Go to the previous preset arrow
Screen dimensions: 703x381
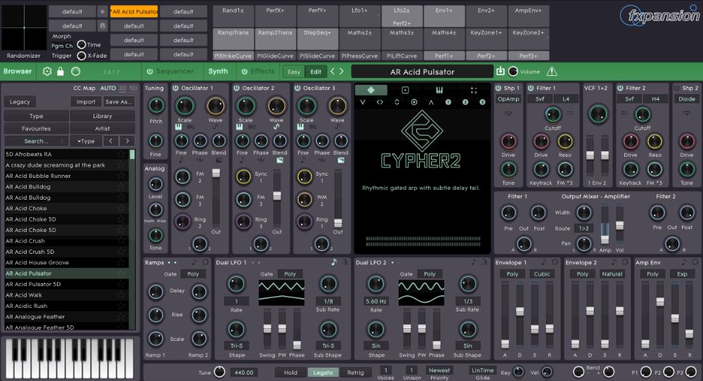pos(333,72)
